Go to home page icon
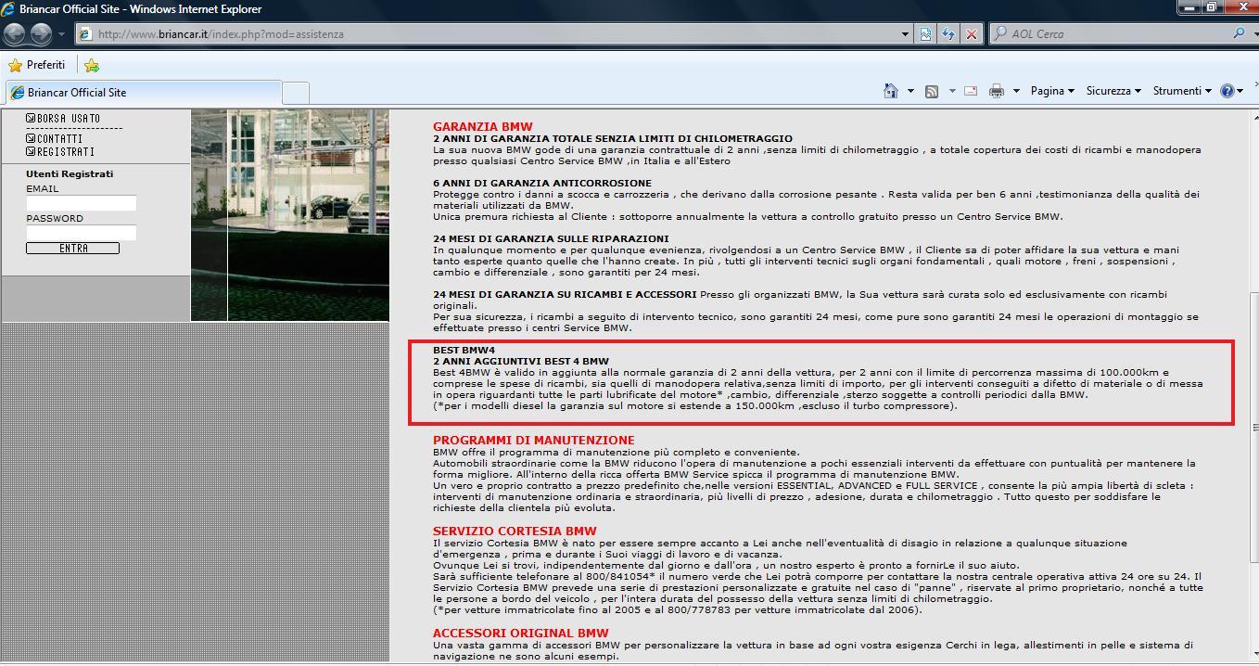The height and width of the screenshot is (666, 1259). [891, 91]
